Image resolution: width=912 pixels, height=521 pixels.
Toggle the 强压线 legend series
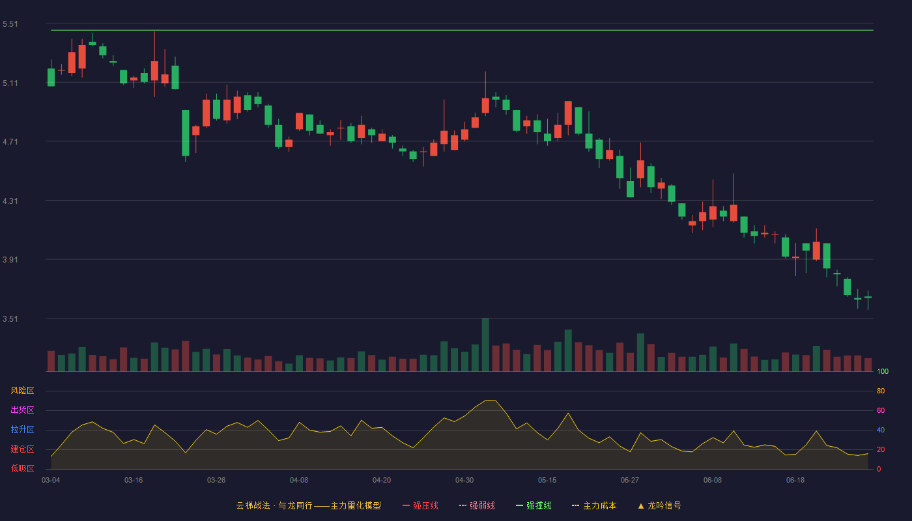[420, 505]
